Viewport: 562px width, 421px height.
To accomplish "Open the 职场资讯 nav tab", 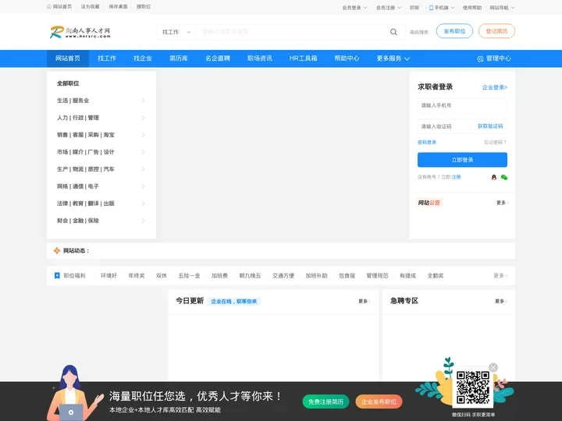I will click(x=260, y=58).
